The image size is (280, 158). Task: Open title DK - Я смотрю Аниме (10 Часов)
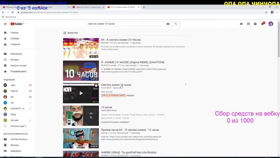point(121,40)
